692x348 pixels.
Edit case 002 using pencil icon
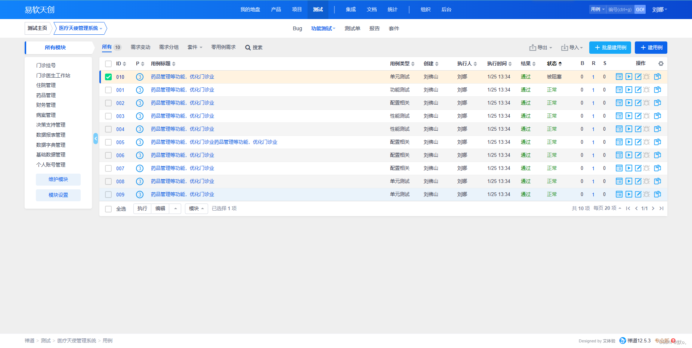[638, 103]
